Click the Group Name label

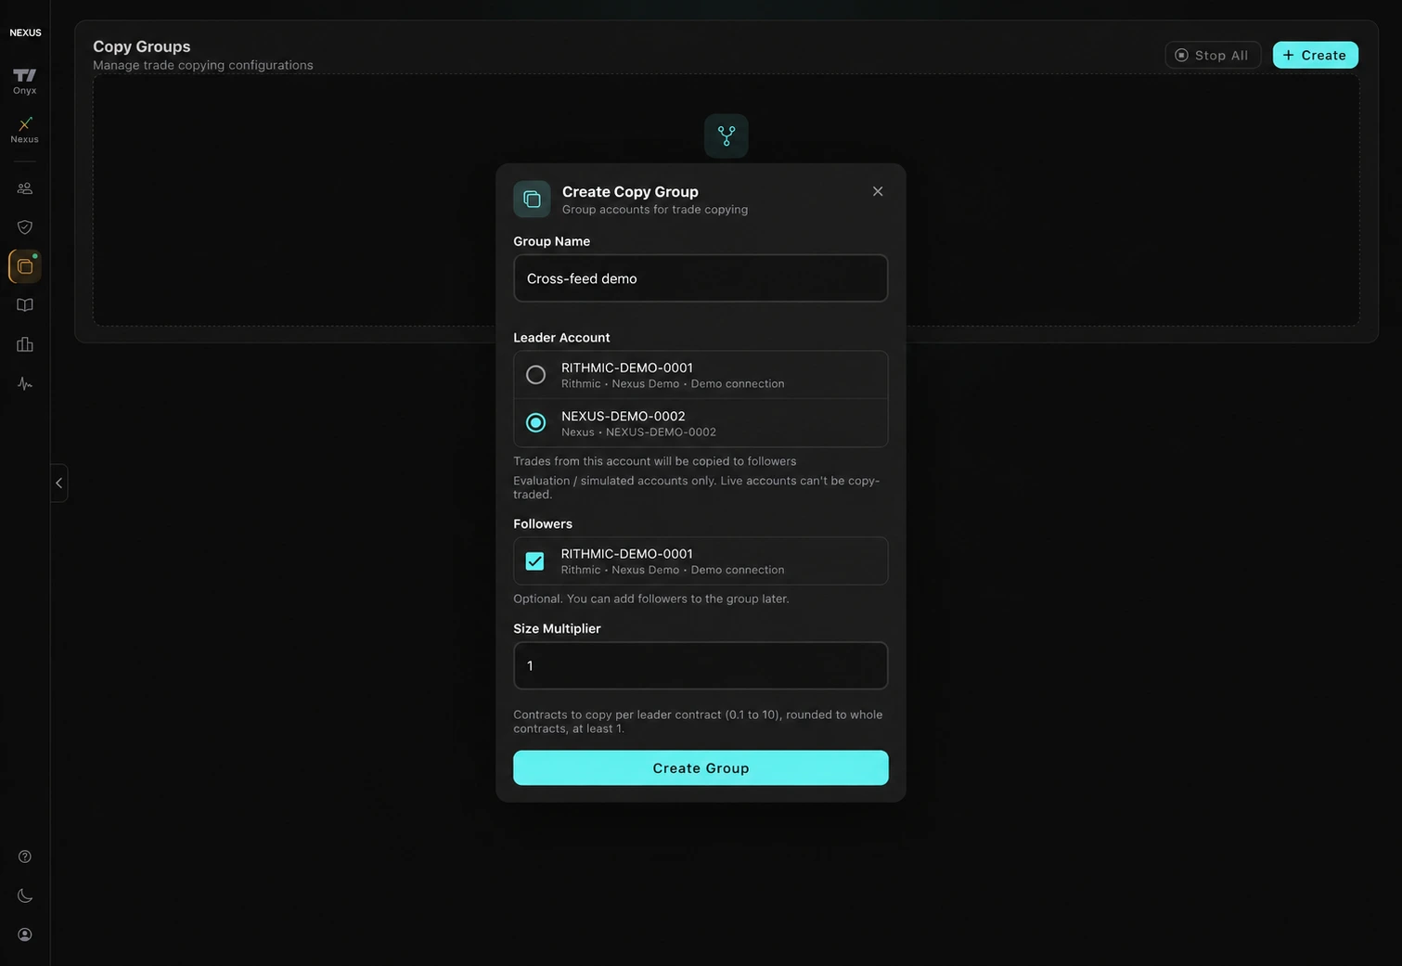551,241
